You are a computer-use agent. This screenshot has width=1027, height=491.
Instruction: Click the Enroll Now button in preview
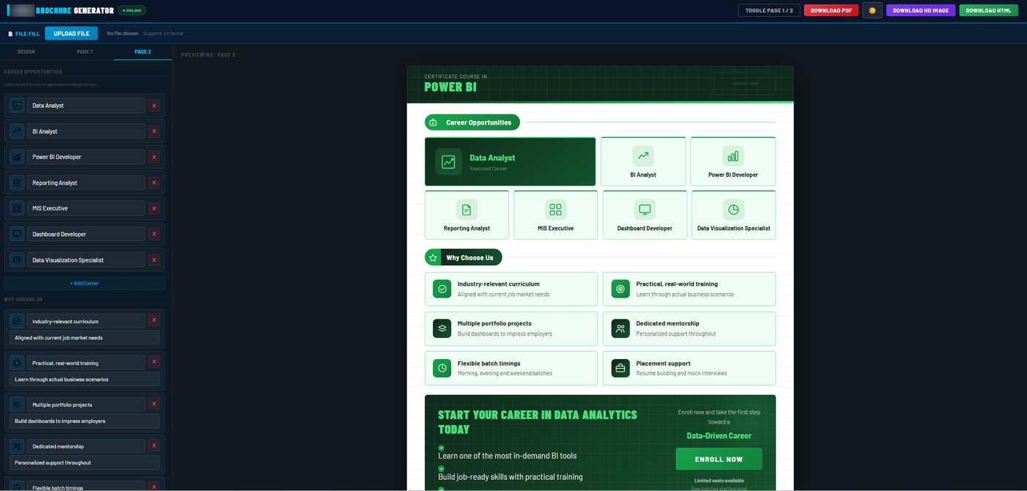pos(719,459)
